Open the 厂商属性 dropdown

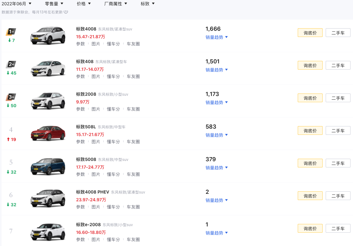click(116, 4)
